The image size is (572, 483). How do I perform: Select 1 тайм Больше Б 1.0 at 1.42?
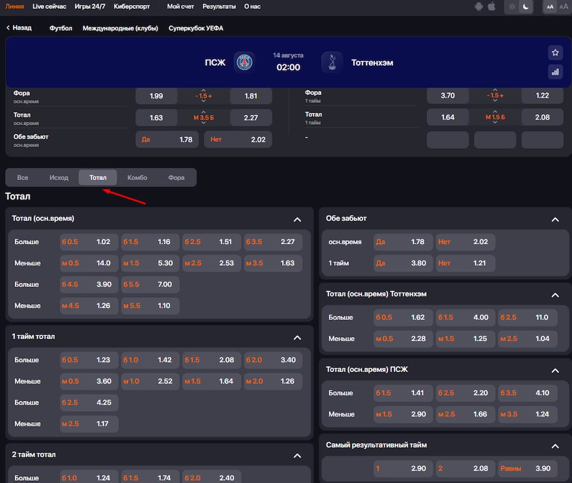pyautogui.click(x=150, y=359)
